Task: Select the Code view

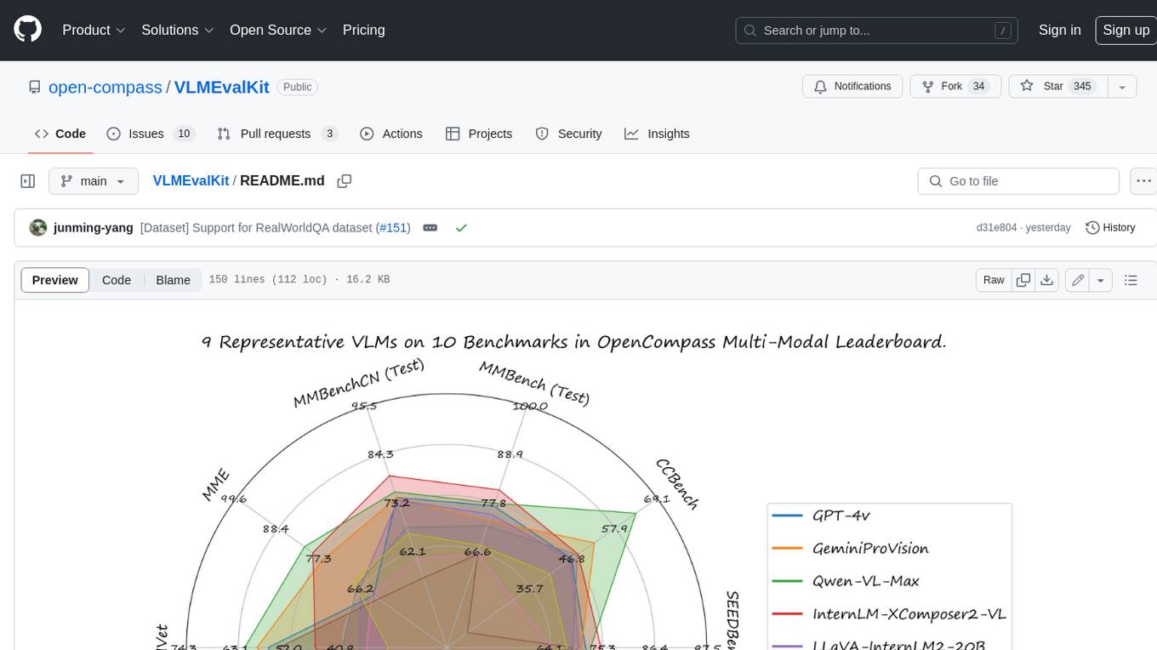Action: 117,280
